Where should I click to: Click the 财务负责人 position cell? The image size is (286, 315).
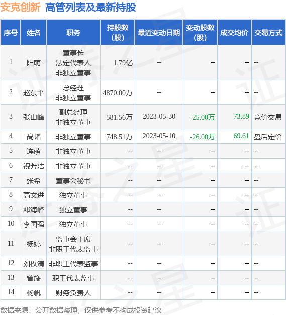(73, 292)
